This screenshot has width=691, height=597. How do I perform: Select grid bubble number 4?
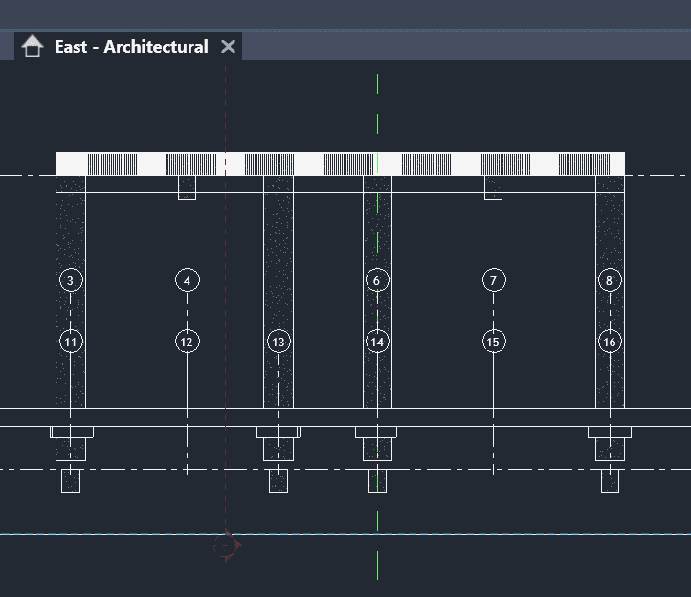187,280
